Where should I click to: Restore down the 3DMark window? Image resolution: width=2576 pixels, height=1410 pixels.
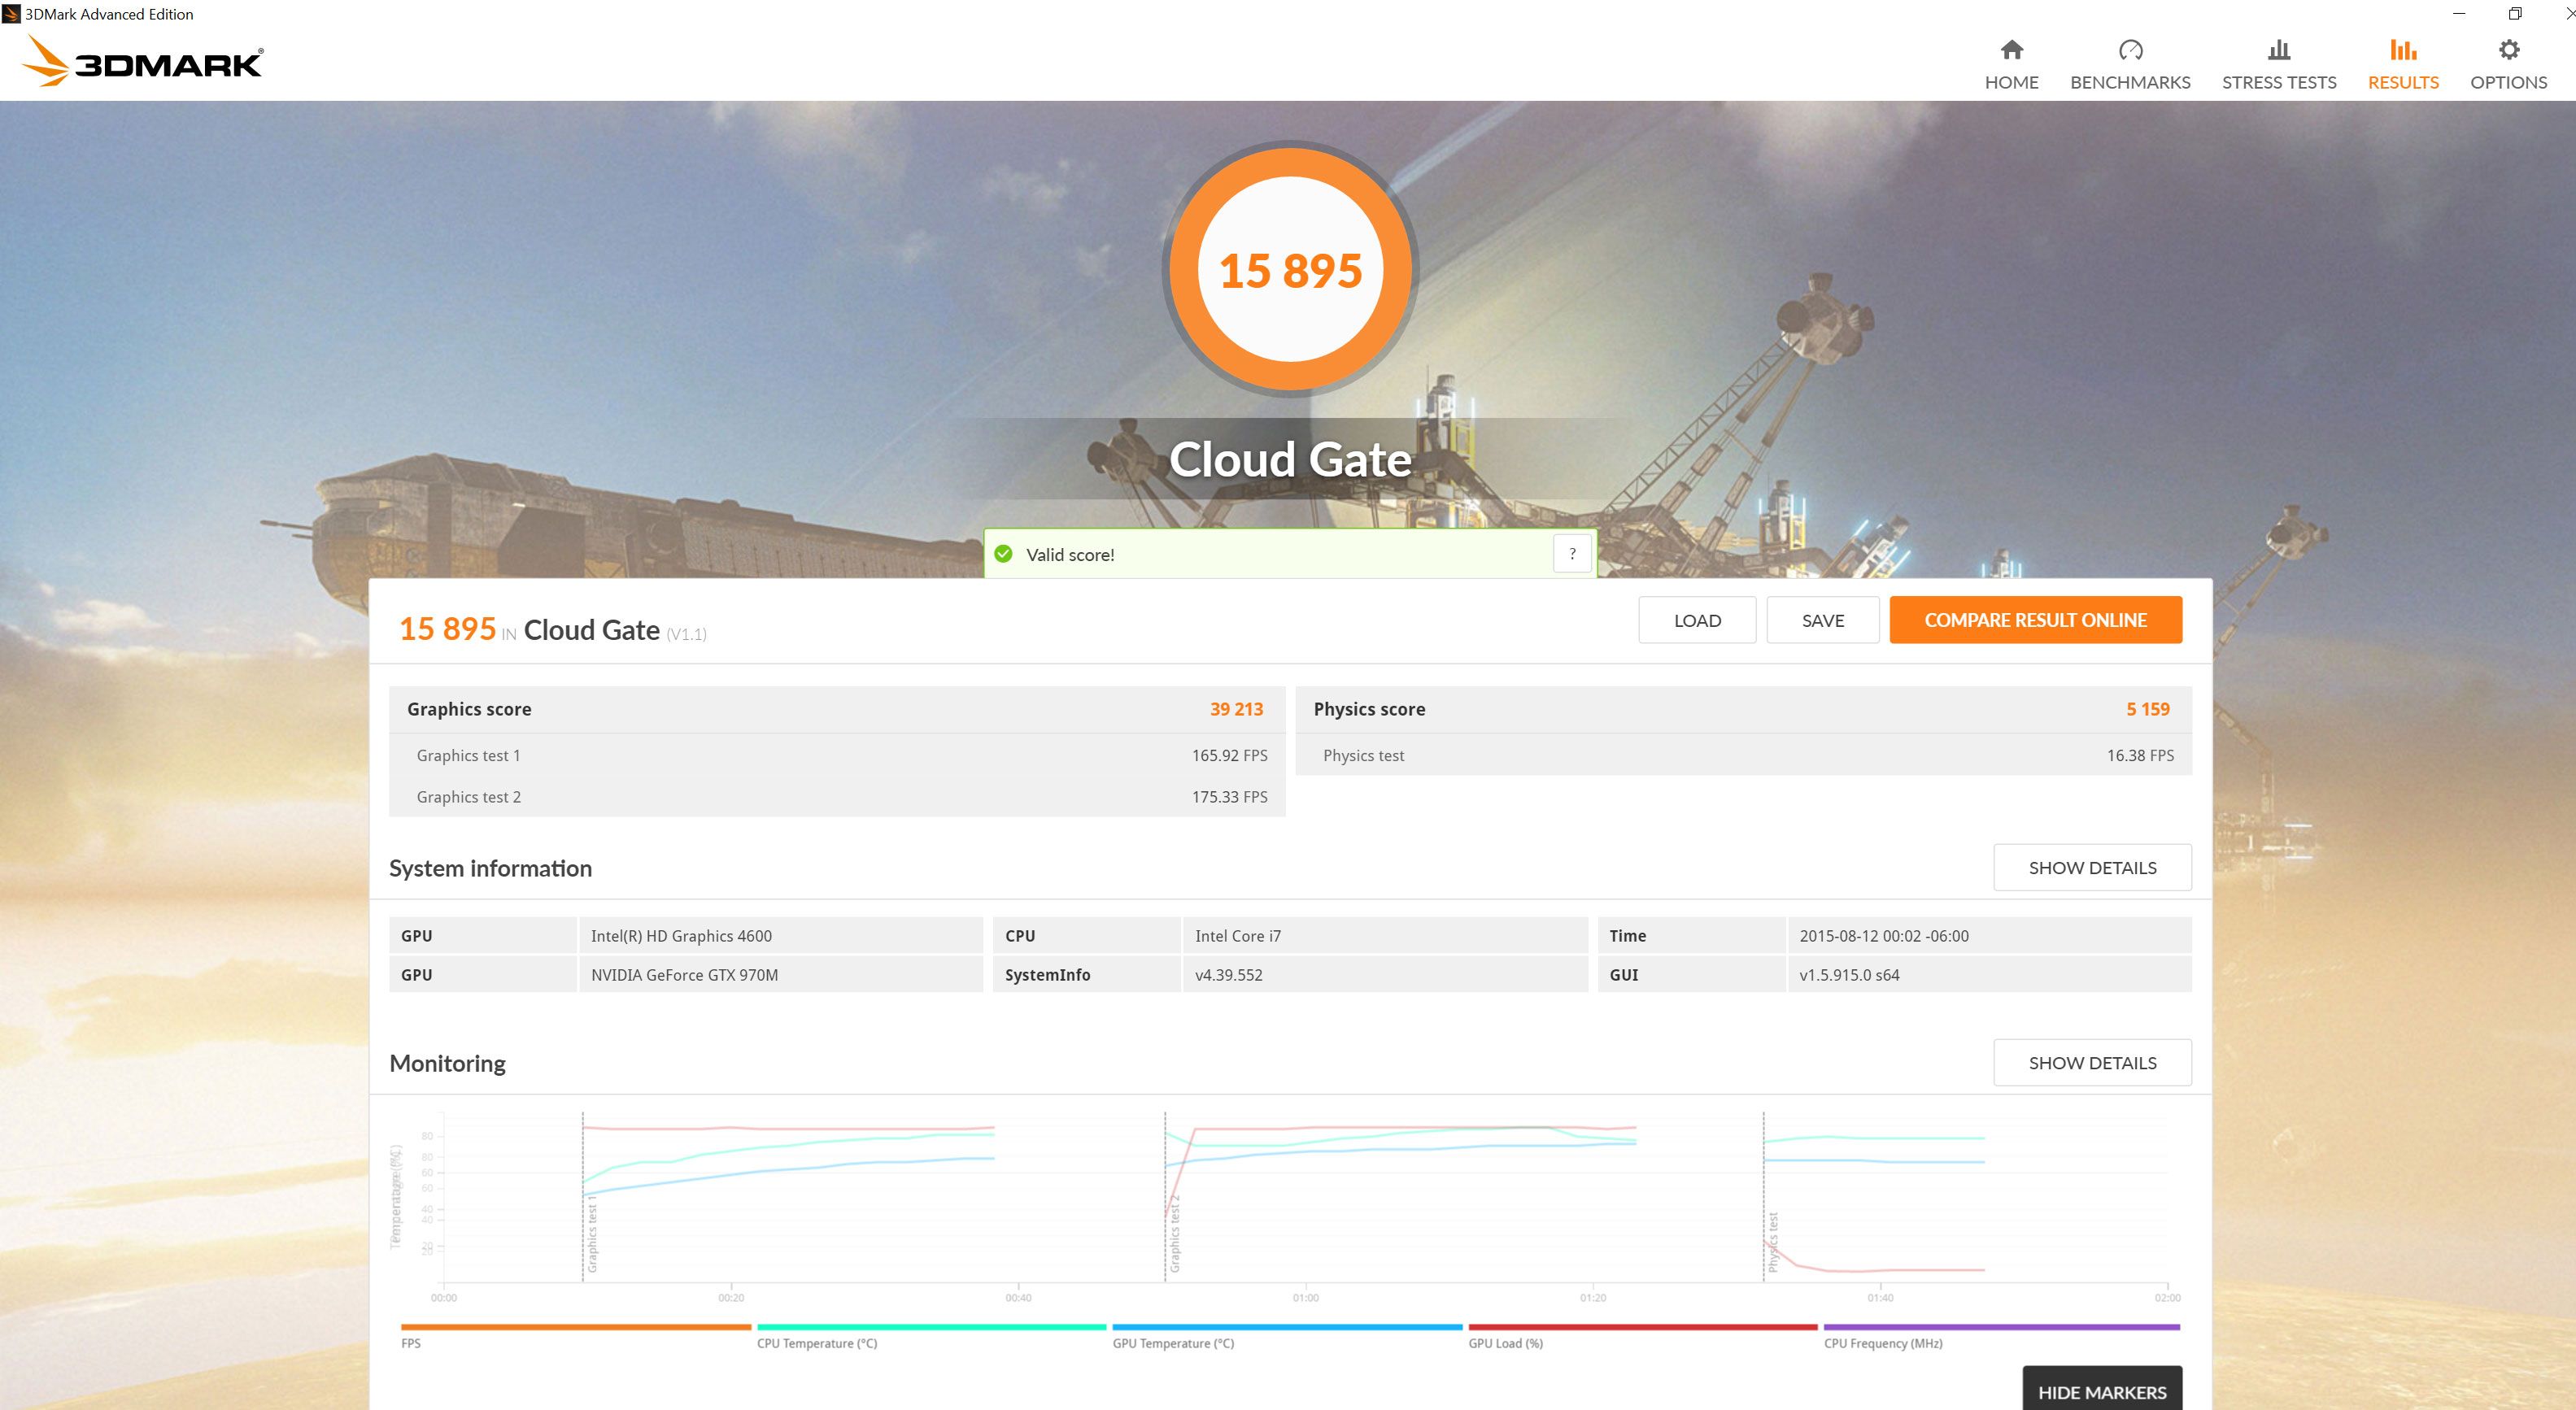[x=2515, y=13]
